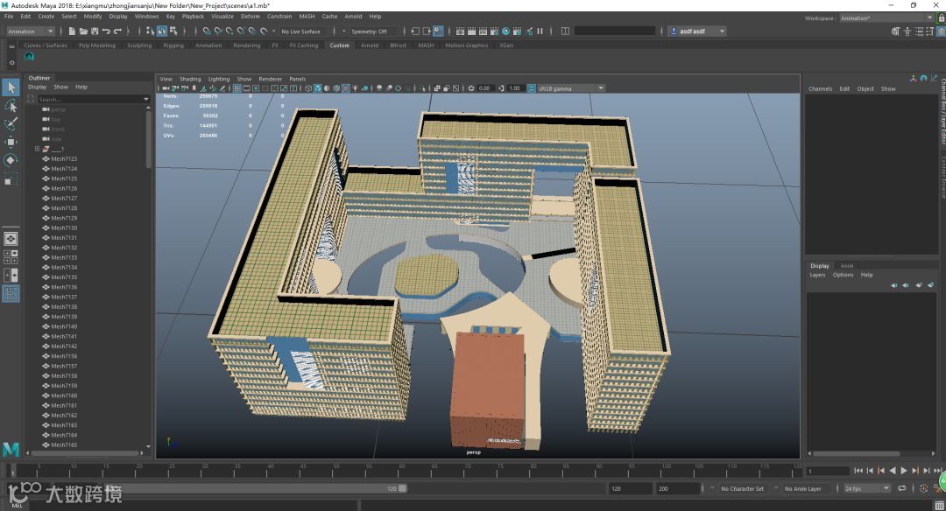Pick the Rotate tool in toolbox
946x511 pixels.
coord(11,160)
